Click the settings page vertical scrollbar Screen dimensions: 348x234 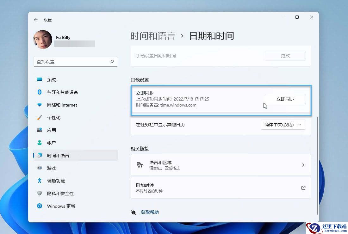pyautogui.click(x=318, y=166)
